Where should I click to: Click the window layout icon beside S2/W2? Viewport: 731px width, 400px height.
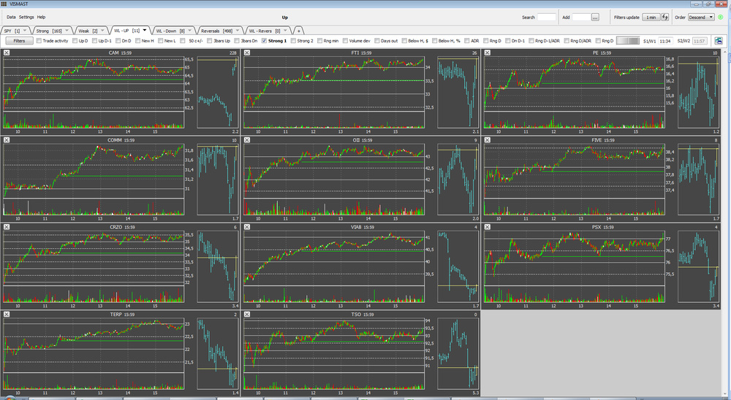719,41
